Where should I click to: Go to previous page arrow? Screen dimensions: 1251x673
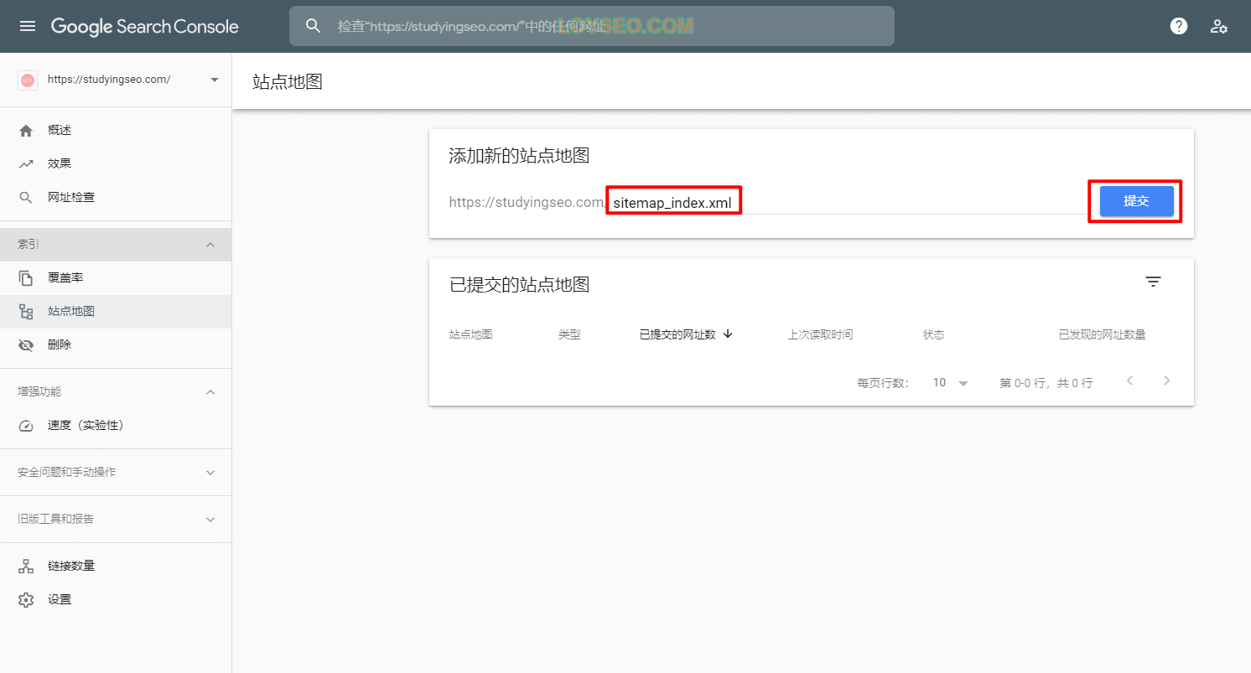point(1129,381)
